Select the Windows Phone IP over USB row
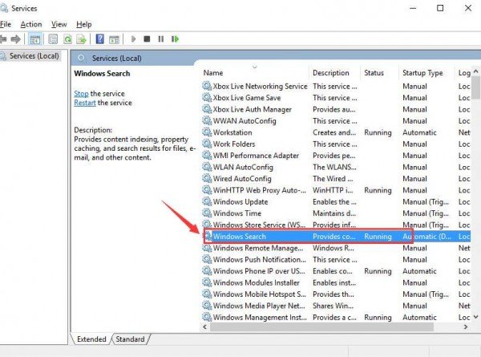Viewport: 481px width, 357px height. (336, 271)
